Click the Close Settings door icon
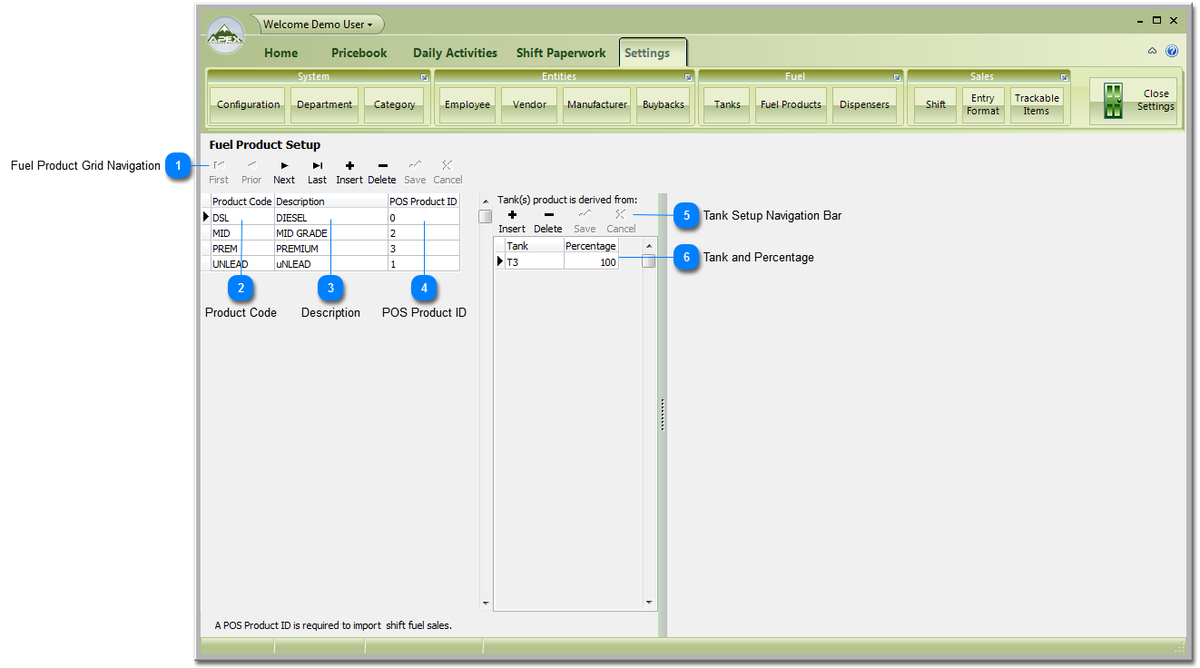Screen dimensions: 1200x668 tap(1113, 101)
